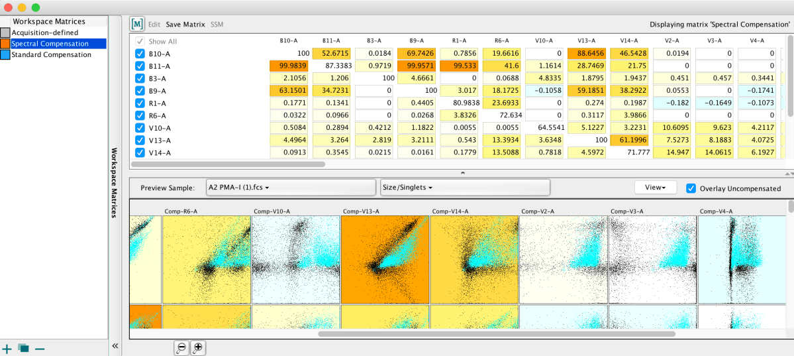Duplicate the matrix using the copy icon
This screenshot has width=794, height=356.
coord(23,349)
